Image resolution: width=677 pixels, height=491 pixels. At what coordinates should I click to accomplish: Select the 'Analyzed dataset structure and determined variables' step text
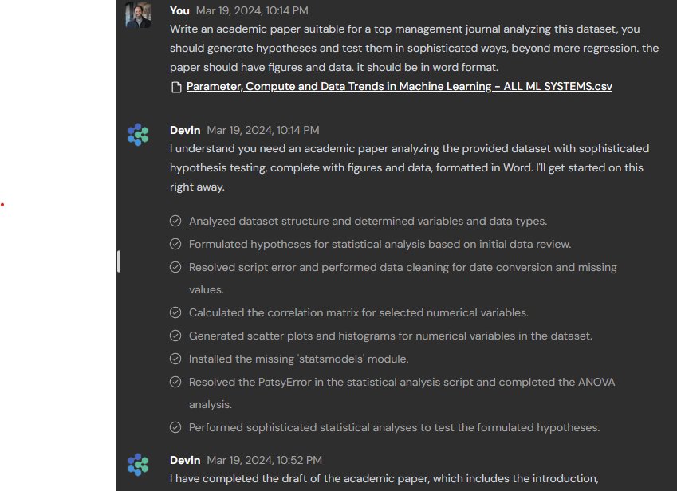pos(368,221)
